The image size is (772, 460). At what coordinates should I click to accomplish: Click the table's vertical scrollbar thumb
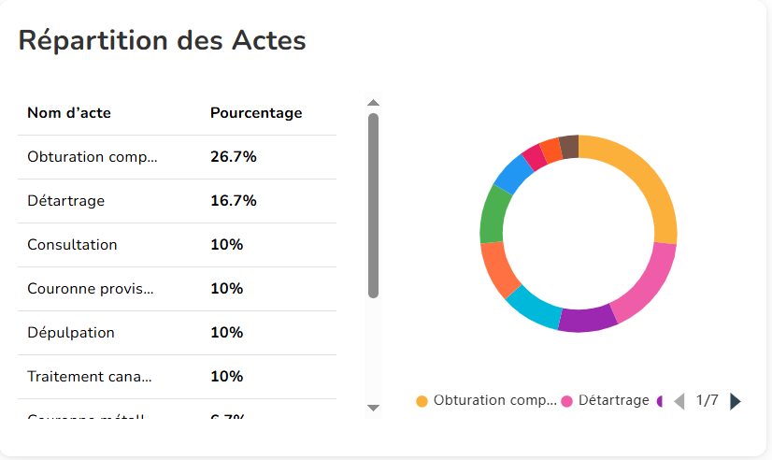(373, 206)
